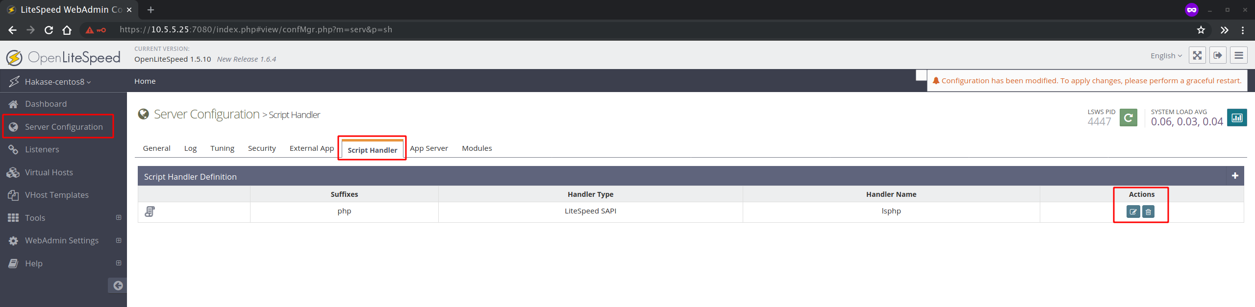Click the browser address bar URL

tap(255, 30)
